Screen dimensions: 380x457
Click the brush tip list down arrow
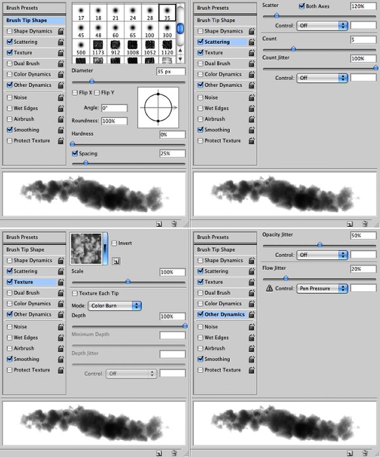[x=180, y=58]
